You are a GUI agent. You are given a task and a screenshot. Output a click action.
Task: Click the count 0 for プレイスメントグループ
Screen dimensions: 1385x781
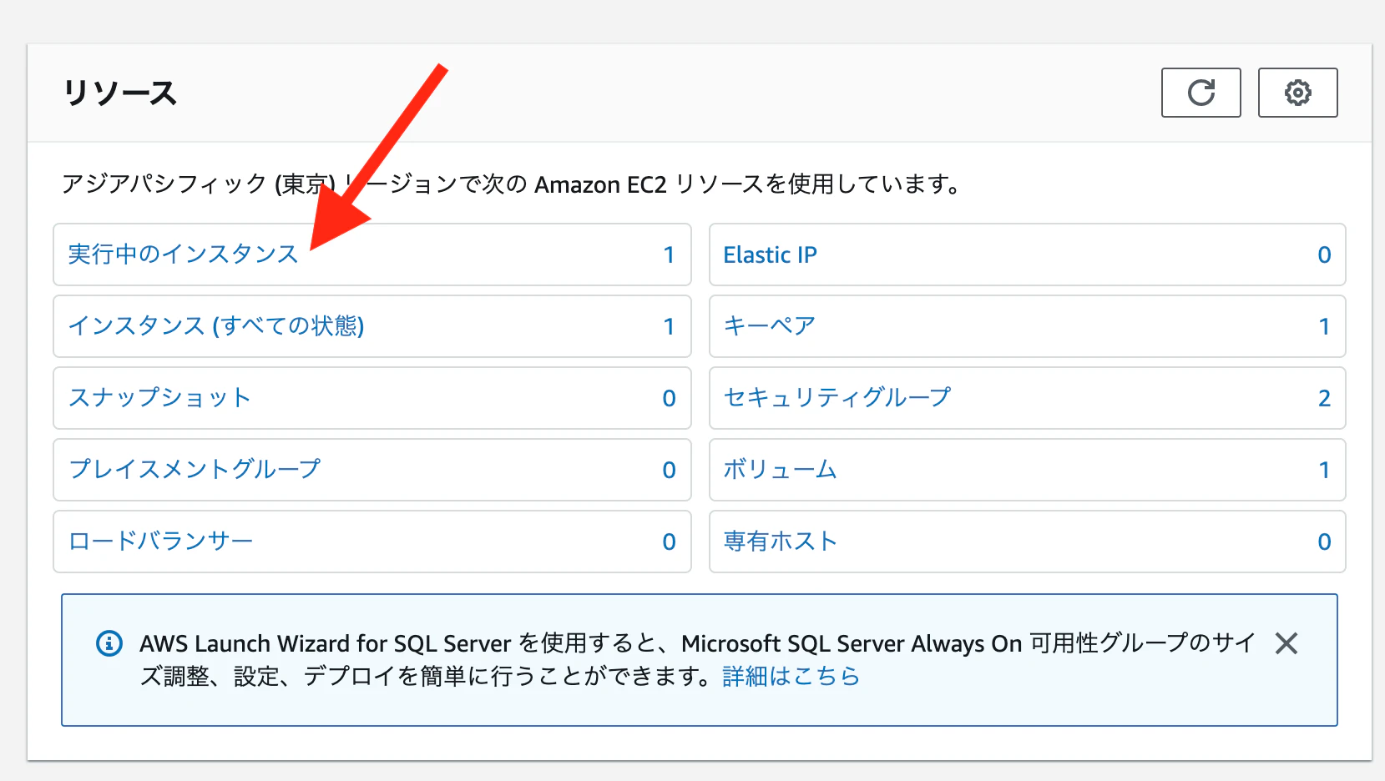tap(669, 470)
